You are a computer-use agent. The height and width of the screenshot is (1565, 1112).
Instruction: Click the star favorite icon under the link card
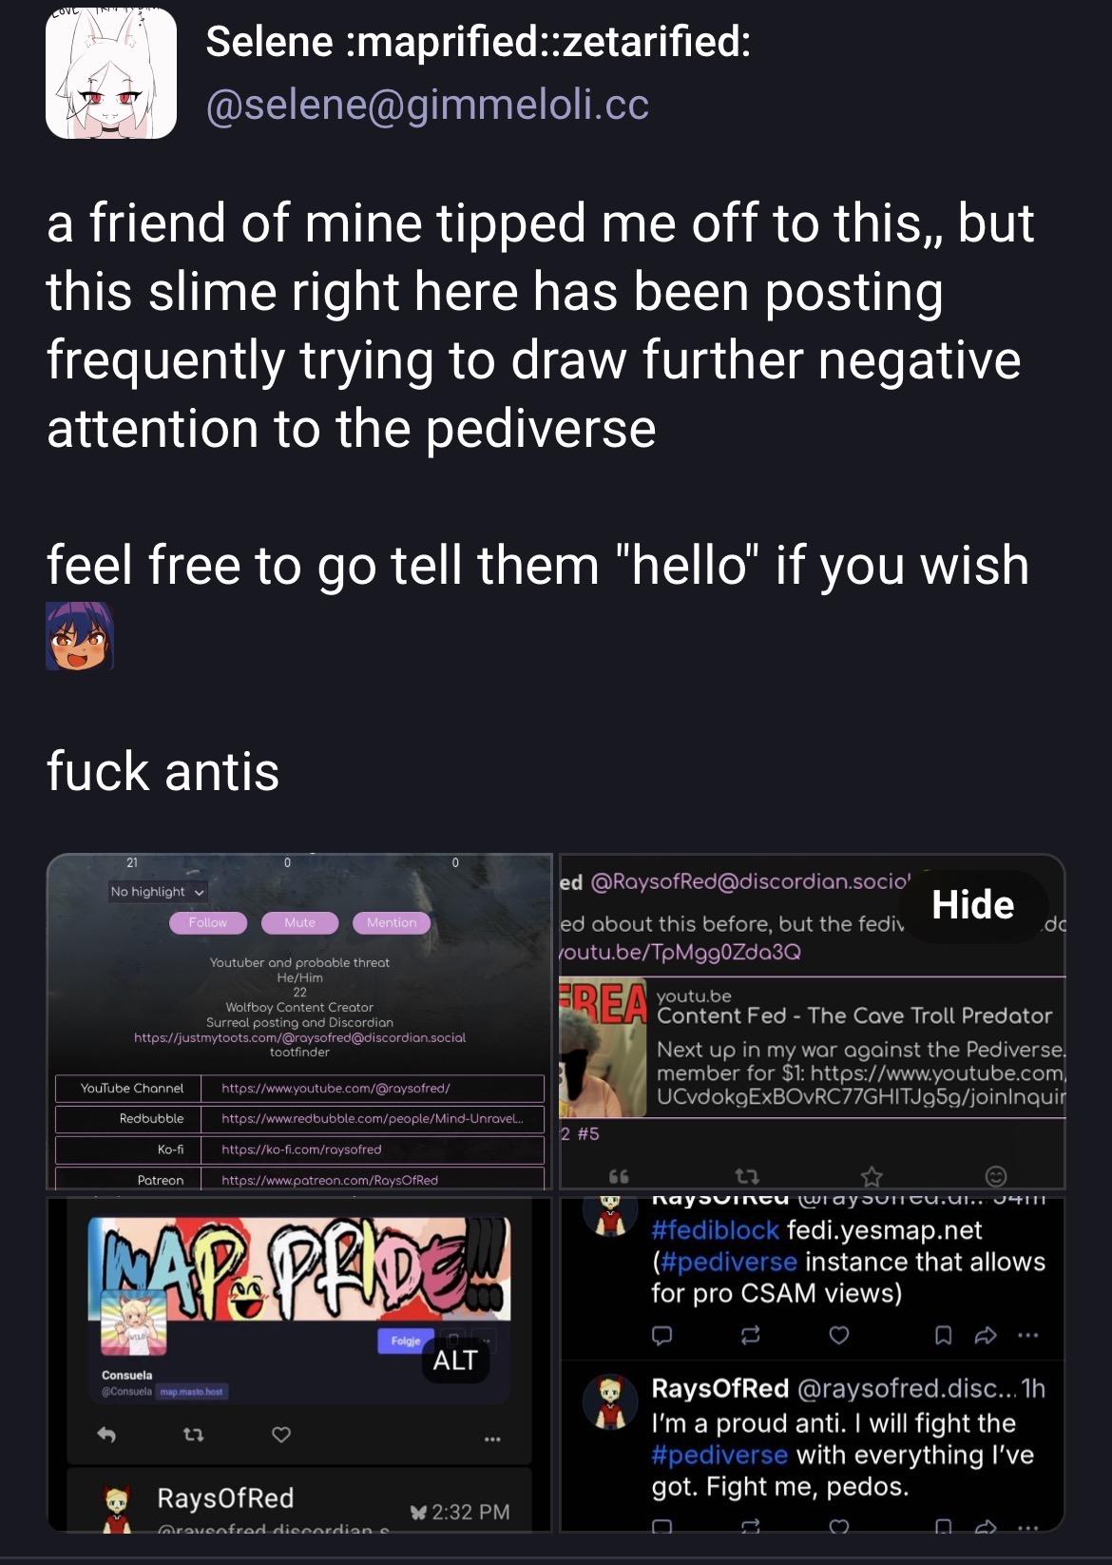[872, 1177]
